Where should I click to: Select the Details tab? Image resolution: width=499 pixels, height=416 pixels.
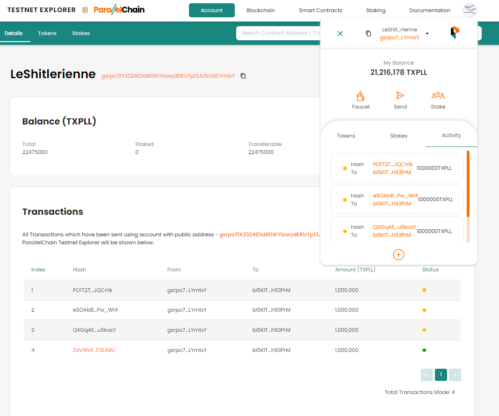coord(14,33)
